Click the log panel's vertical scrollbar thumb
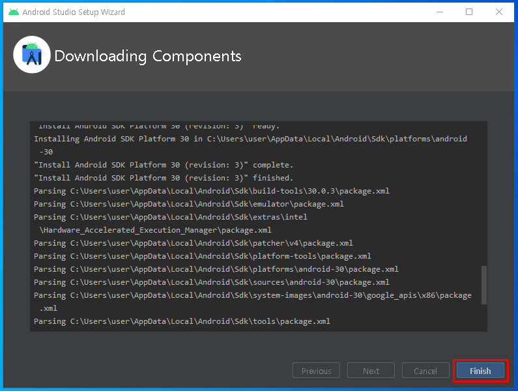Viewport: 518px width, 391px height. point(484,285)
